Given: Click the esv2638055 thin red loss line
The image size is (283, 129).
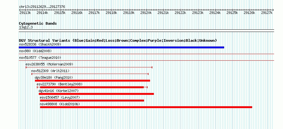Looking at the screenshot, I should 89,67.
